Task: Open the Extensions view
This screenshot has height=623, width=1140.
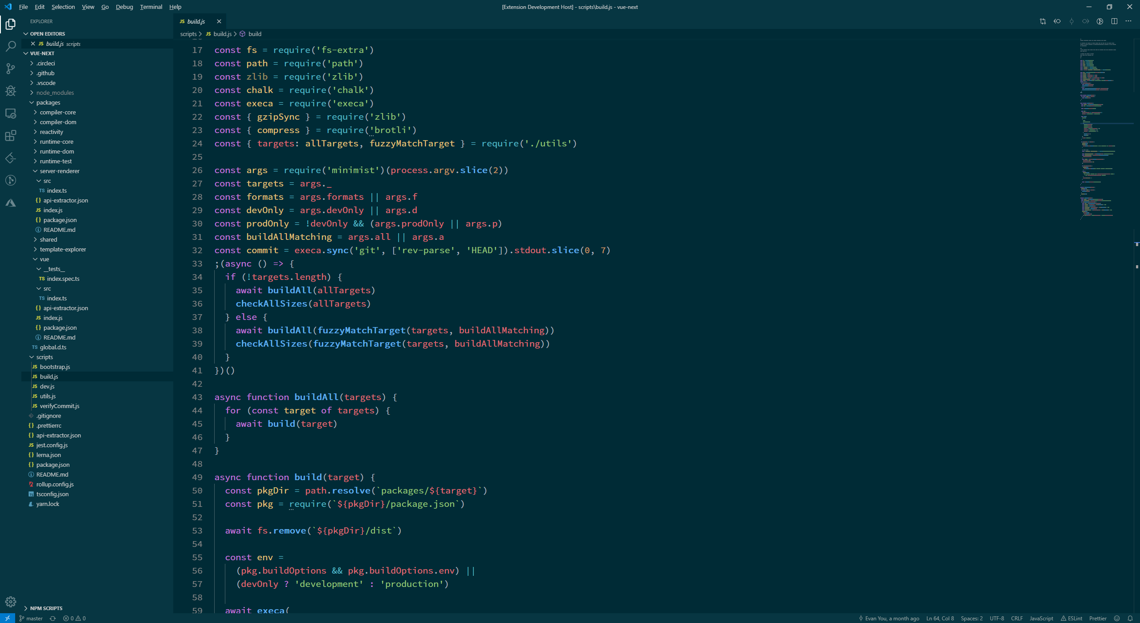Action: pyautogui.click(x=11, y=135)
